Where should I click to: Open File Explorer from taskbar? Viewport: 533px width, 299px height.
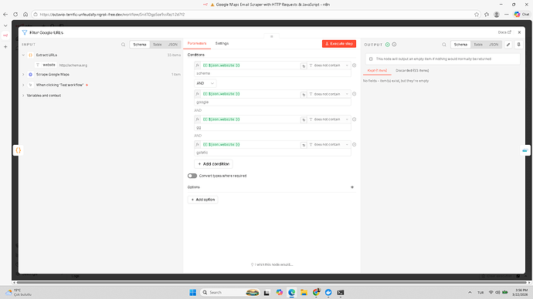click(304, 292)
